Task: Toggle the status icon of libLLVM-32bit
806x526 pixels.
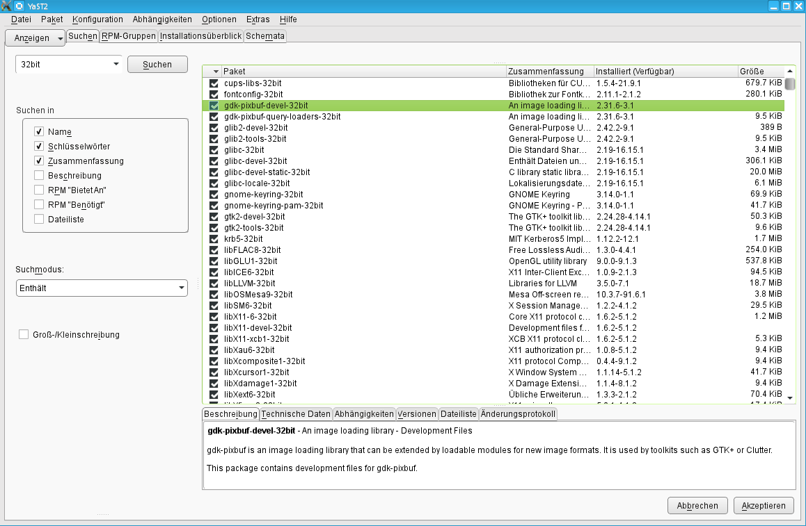Action: click(x=214, y=283)
